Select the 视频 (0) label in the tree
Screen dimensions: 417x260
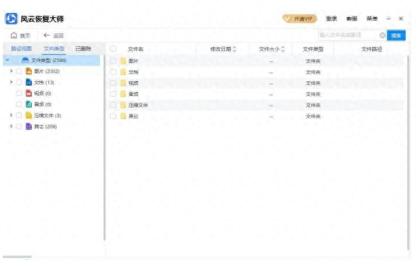[x=43, y=93]
